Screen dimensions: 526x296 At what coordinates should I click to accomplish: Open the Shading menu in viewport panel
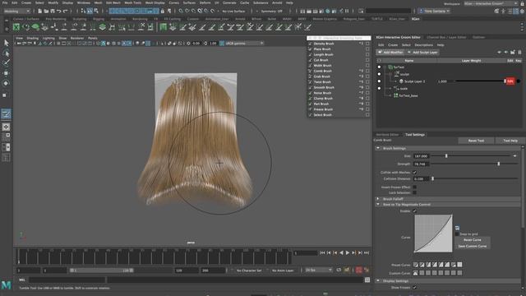(33, 39)
